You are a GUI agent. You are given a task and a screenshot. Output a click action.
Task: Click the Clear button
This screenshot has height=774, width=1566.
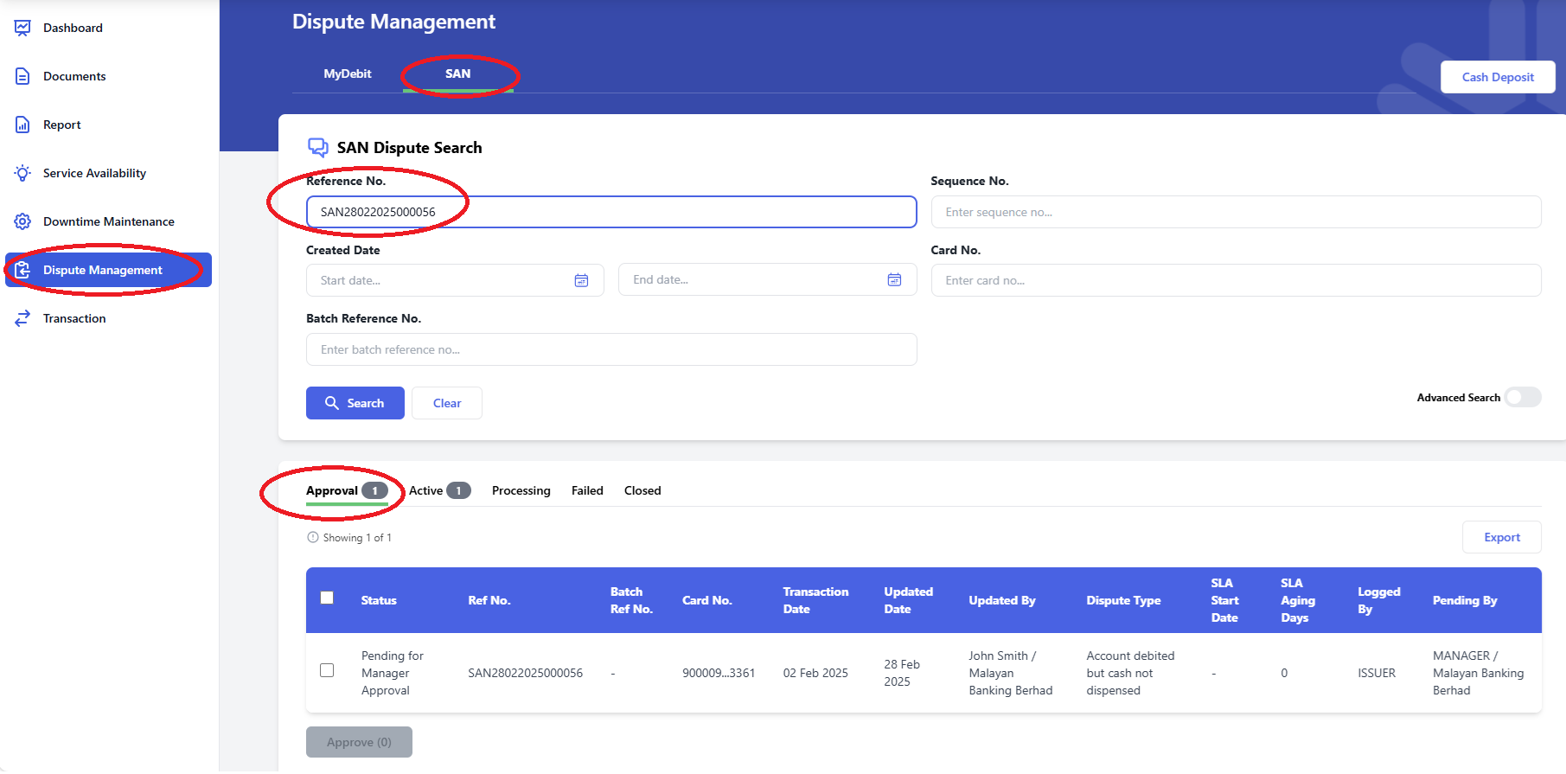coord(447,403)
